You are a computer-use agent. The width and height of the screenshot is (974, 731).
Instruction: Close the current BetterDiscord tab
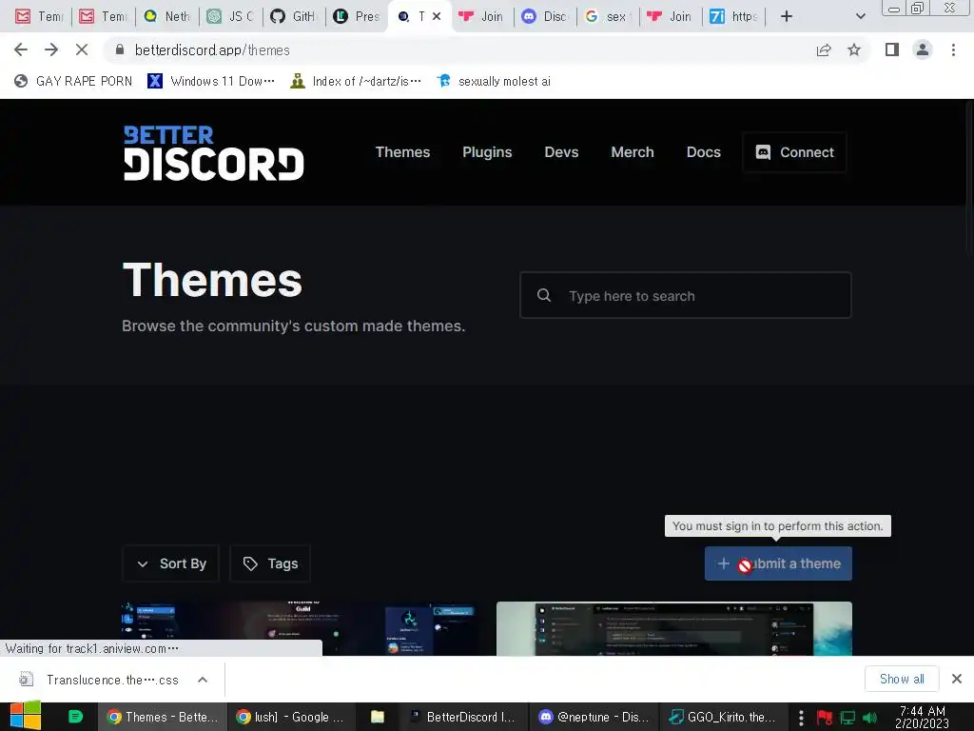[x=437, y=16]
